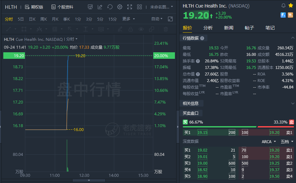
Task: Click the 卖2 ask price 19.25
Action: (x=274, y=163)
